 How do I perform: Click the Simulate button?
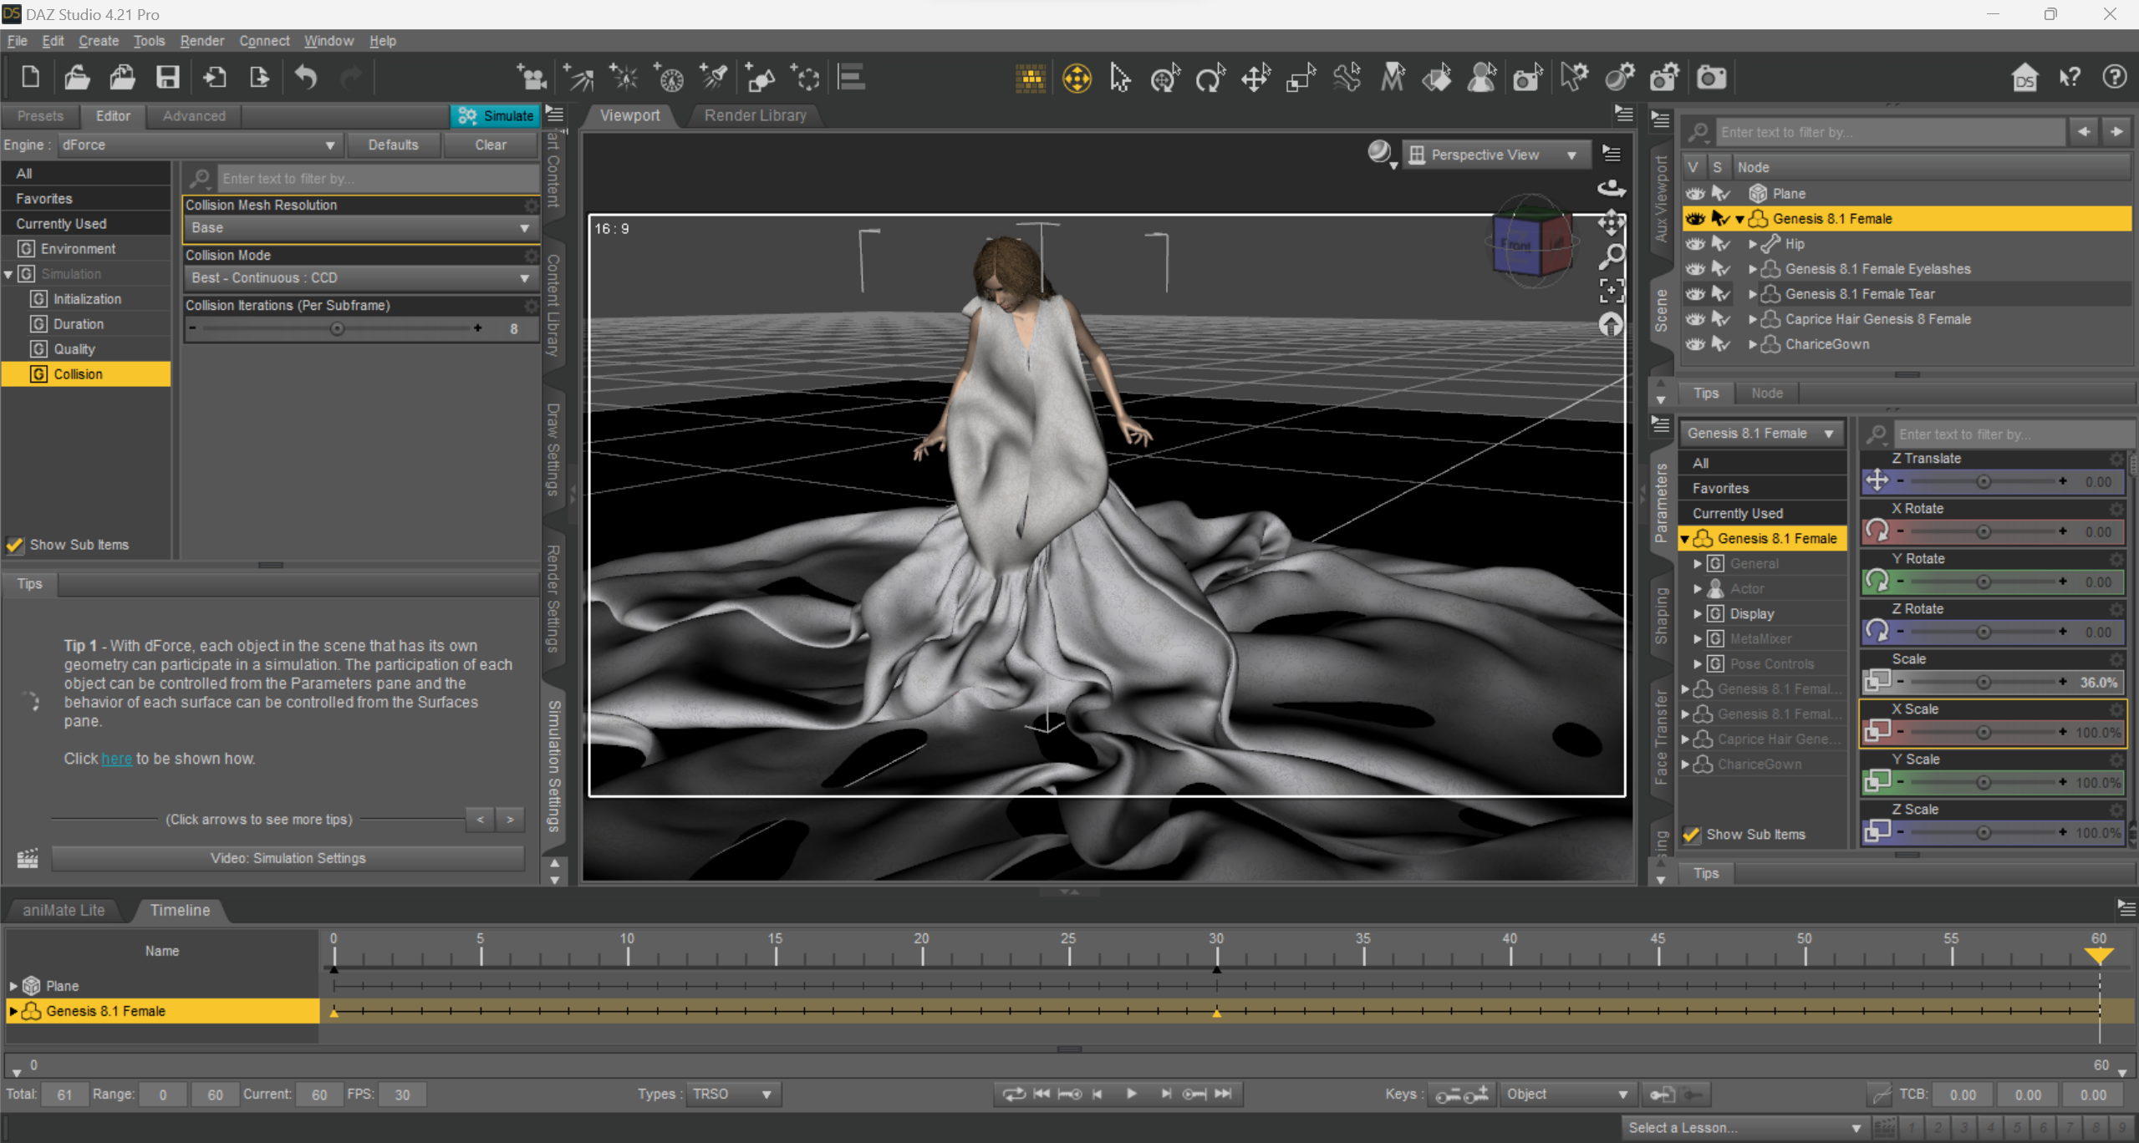click(x=497, y=116)
